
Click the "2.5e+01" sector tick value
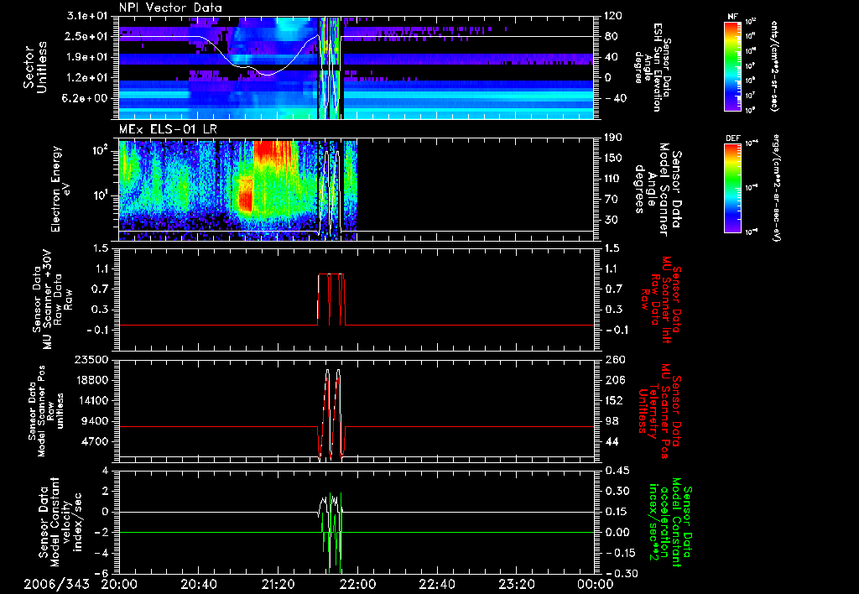pyautogui.click(x=86, y=36)
